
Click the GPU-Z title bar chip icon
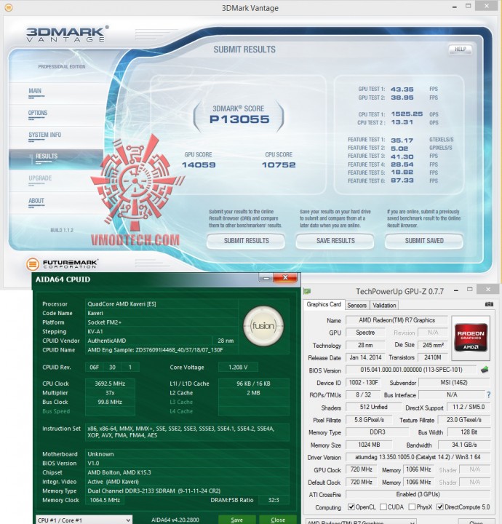pyautogui.click(x=307, y=291)
